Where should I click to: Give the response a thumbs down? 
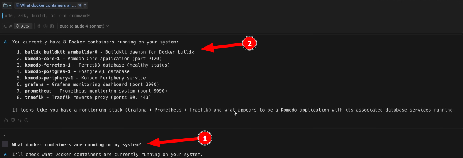pos(13,120)
